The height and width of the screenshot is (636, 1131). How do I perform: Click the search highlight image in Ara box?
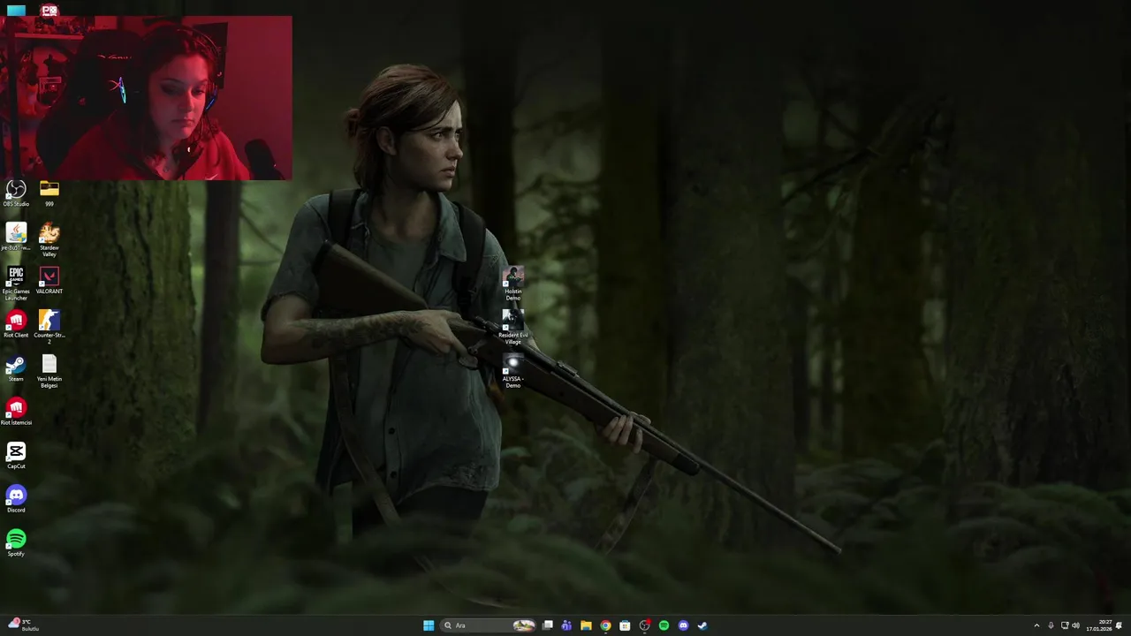pyautogui.click(x=524, y=625)
